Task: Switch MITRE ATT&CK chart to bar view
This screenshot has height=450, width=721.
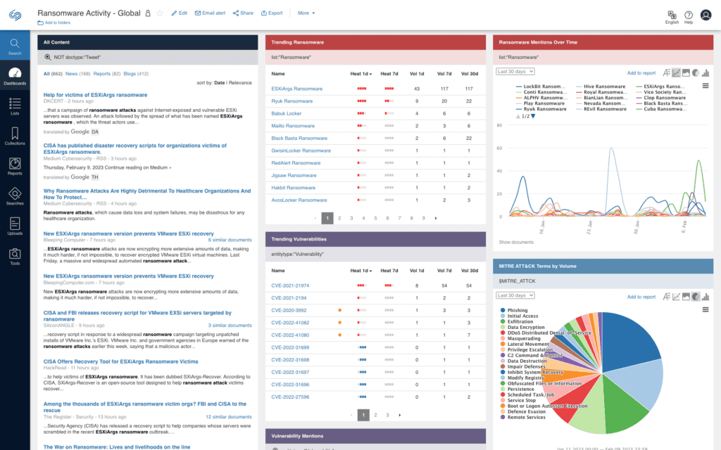Action: pyautogui.click(x=706, y=297)
